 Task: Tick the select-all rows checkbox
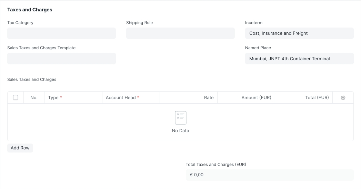[x=16, y=98]
